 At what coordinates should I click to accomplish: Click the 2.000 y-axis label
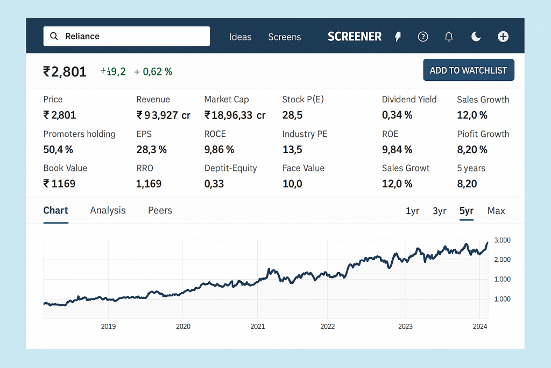[x=502, y=260]
